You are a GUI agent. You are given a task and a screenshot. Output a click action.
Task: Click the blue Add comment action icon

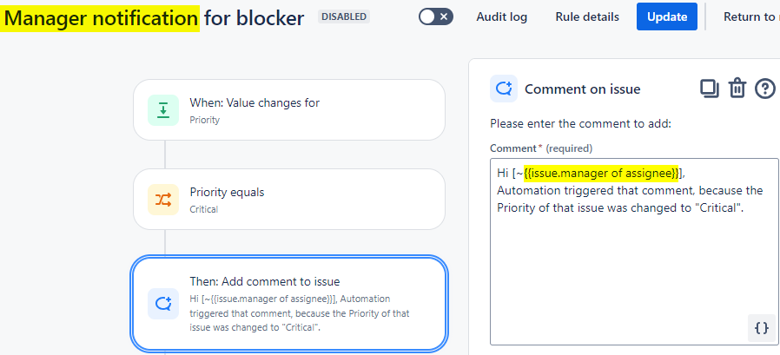[x=163, y=304]
